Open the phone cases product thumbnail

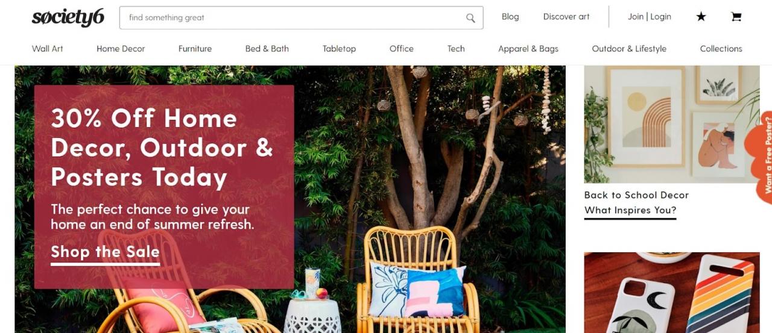point(672,293)
